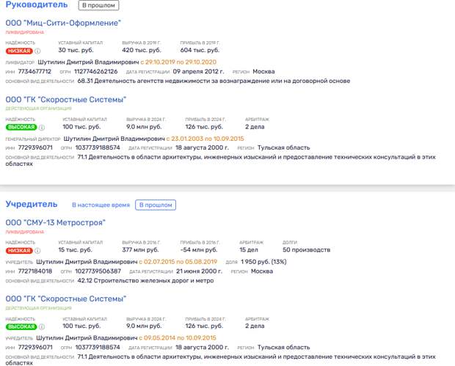The height and width of the screenshot is (366, 455).
Task: Select 'В прошлом' tab under Учредитель
Action: [x=156, y=205]
